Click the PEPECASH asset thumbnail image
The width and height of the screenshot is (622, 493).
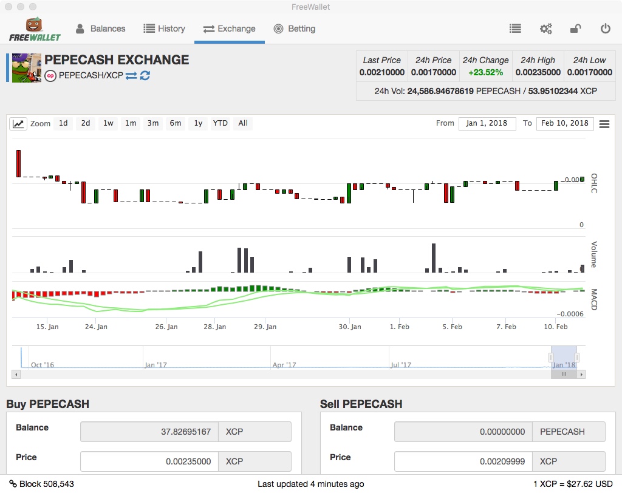27,68
